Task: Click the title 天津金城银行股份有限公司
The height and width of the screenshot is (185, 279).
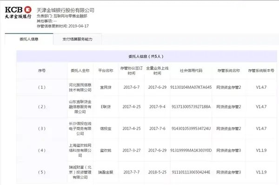Action: point(66,10)
